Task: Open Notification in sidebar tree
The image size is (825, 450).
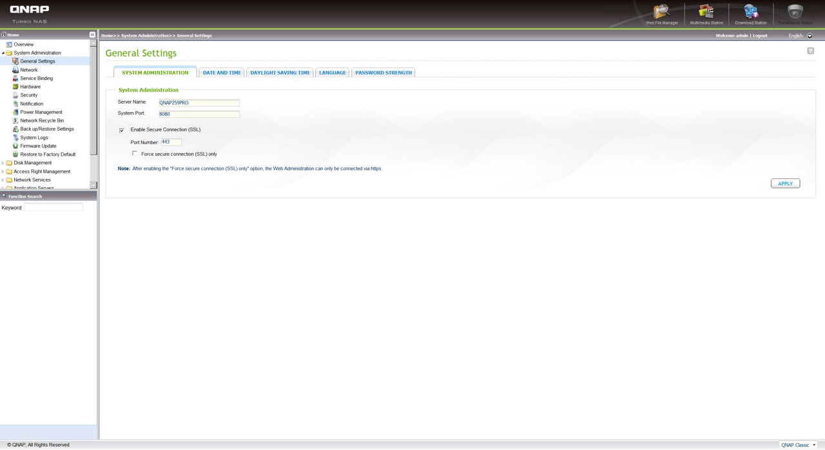Action: [32, 104]
